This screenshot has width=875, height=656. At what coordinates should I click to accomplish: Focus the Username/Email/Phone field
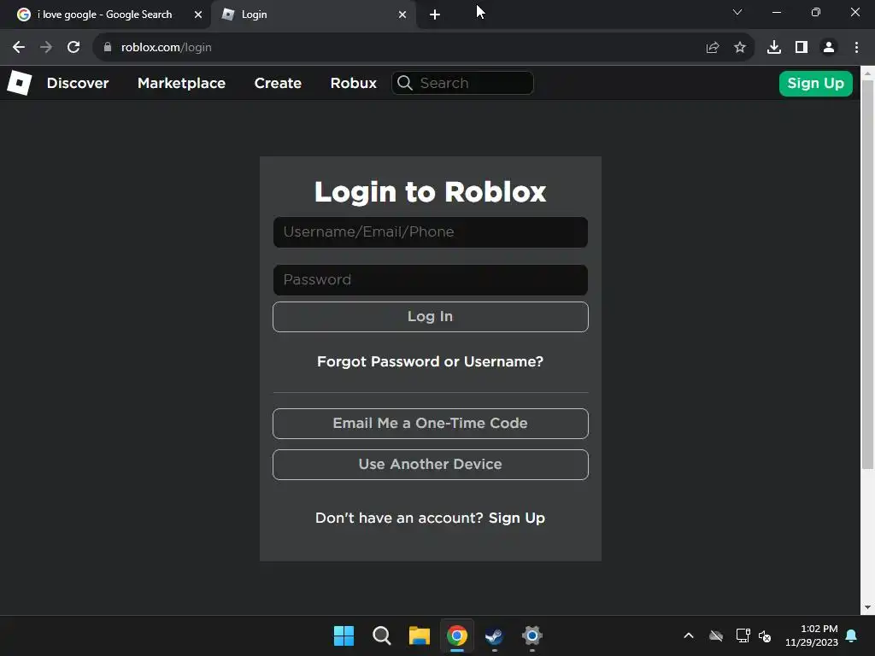431,232
